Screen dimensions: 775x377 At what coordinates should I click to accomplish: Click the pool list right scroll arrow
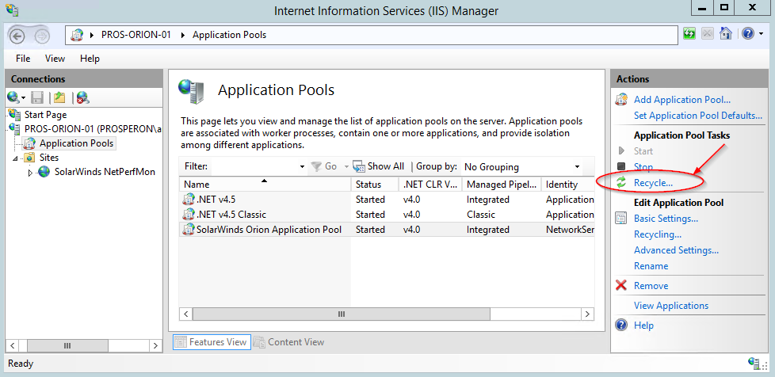tap(587, 314)
